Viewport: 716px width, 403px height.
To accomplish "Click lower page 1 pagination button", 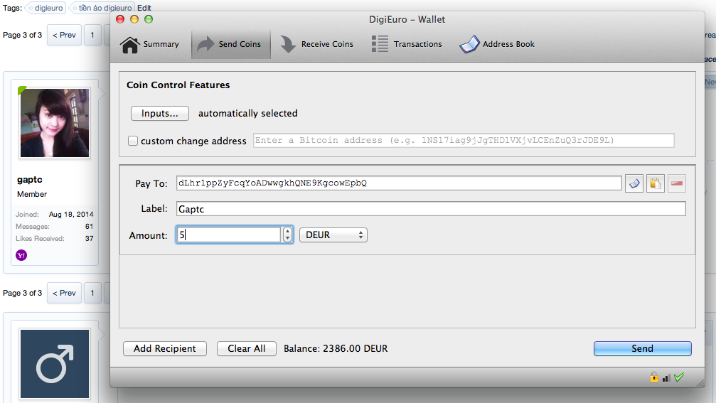I will coord(92,293).
